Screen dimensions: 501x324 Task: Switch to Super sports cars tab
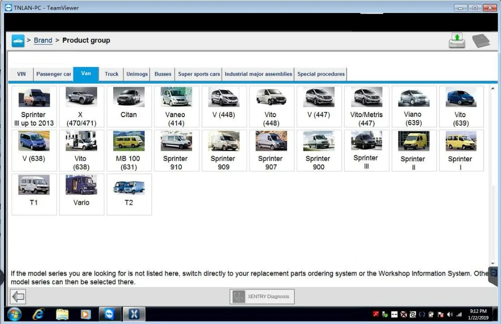tap(199, 74)
